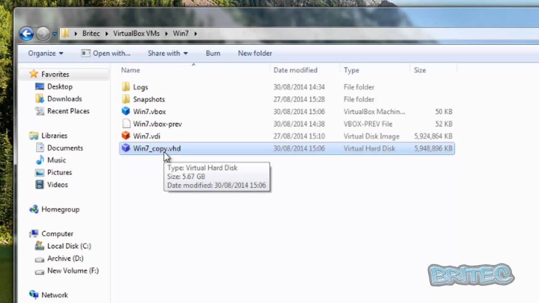Viewport: 539px width, 303px height.
Task: Select the Win7.vdi file name
Action: tap(147, 136)
